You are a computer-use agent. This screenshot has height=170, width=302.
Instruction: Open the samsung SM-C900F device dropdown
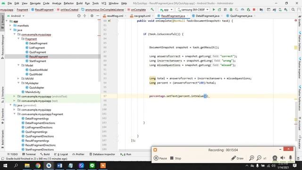pos(193,9)
